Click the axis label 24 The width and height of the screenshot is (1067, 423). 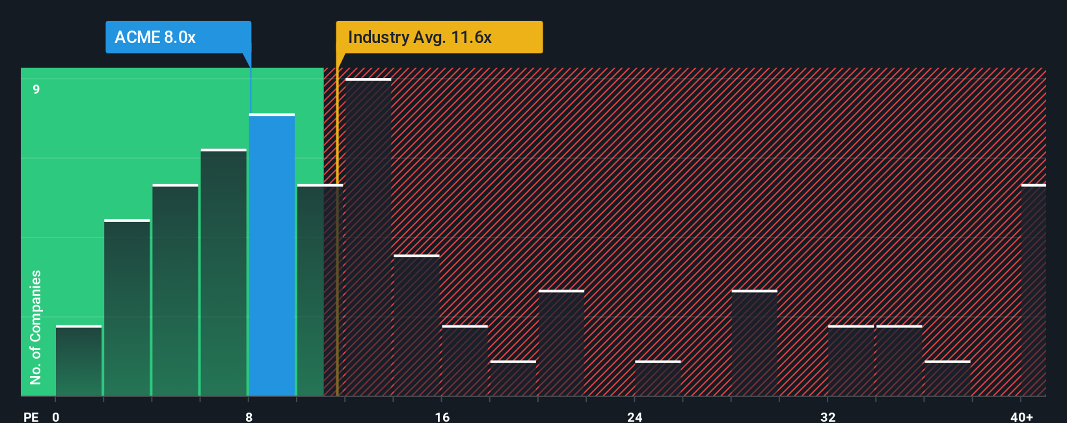635,416
